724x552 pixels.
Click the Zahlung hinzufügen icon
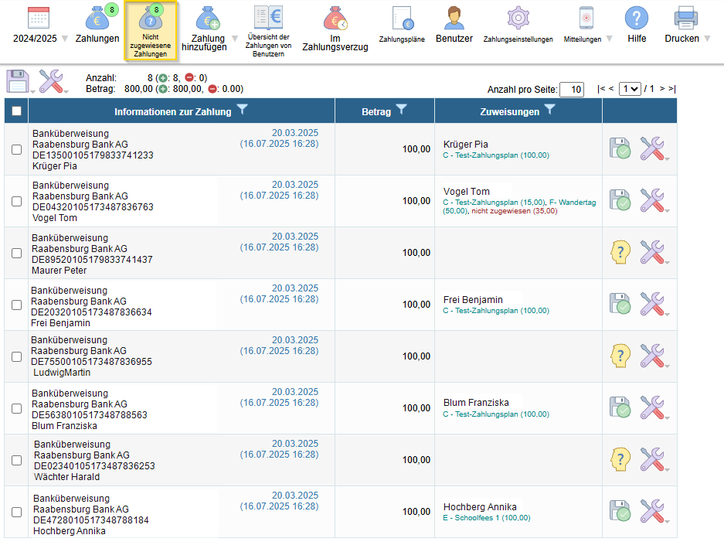pyautogui.click(x=208, y=18)
